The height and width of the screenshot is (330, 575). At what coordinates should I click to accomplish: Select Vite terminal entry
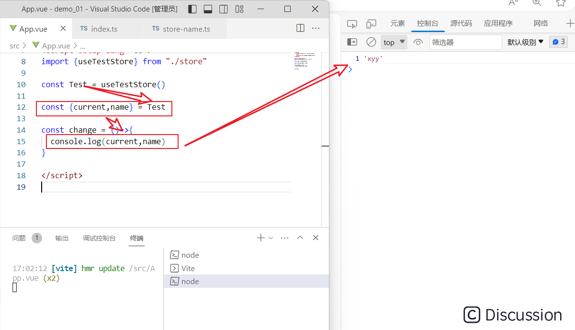[x=246, y=268]
